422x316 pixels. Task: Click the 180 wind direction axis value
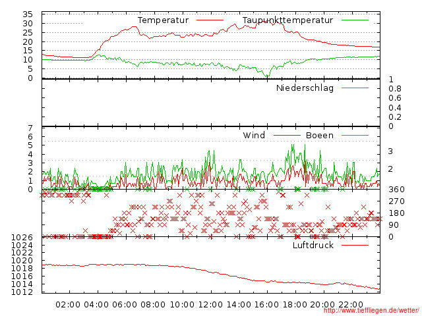[x=396, y=213]
